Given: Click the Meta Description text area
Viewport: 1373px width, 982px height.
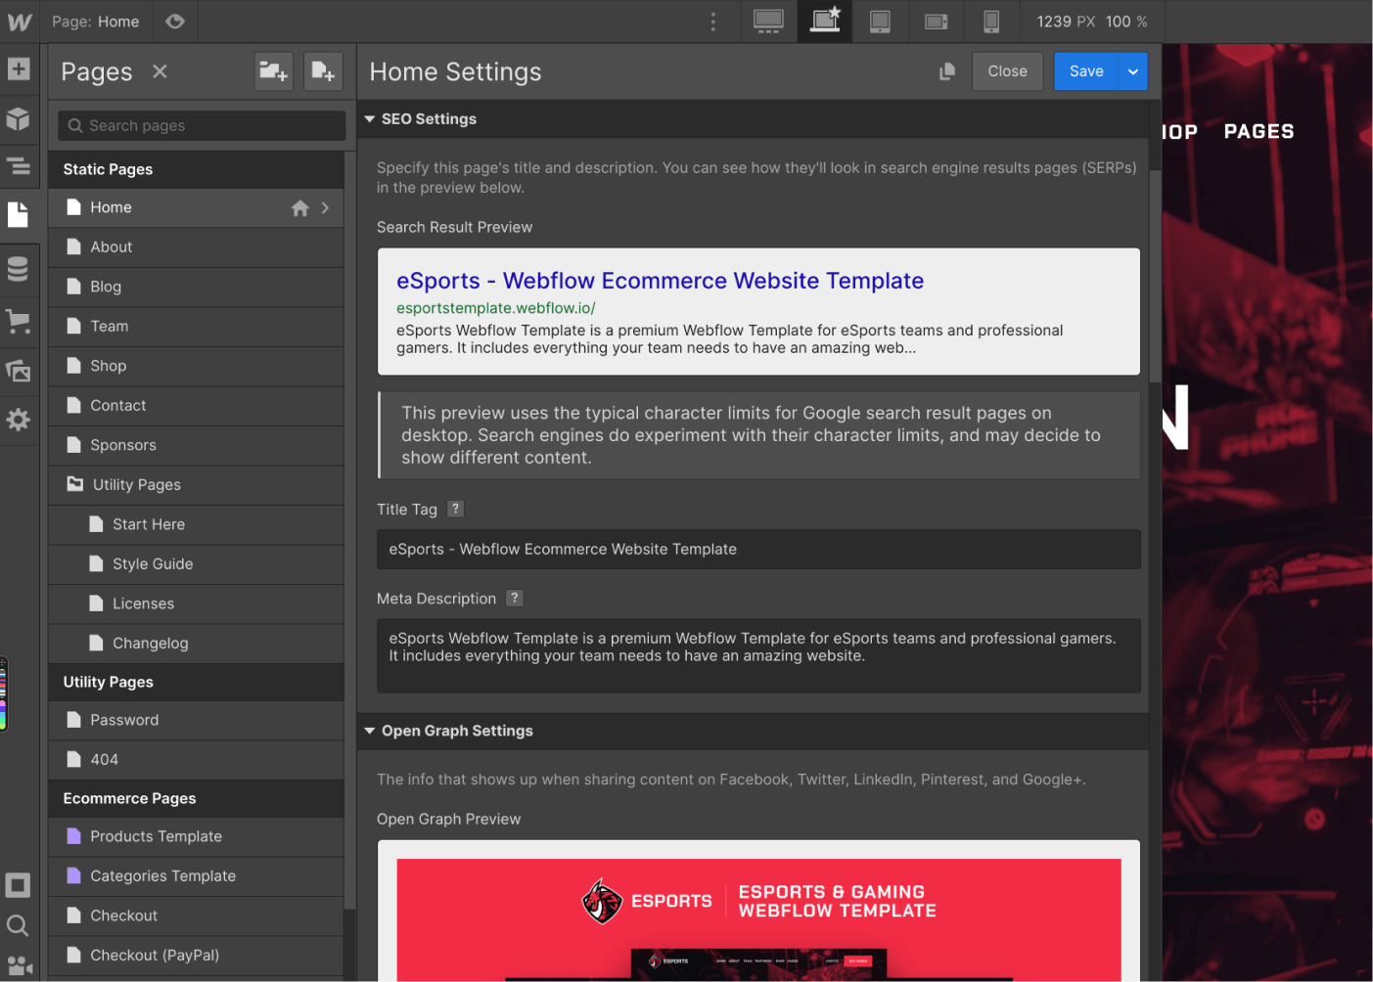Looking at the screenshot, I should tap(758, 656).
